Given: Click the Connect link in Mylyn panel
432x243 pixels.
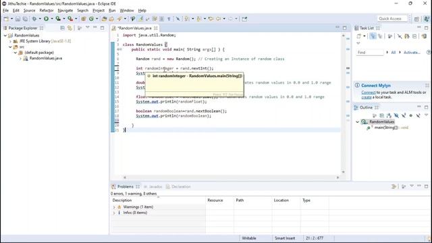Looking at the screenshot, I should [x=369, y=92].
